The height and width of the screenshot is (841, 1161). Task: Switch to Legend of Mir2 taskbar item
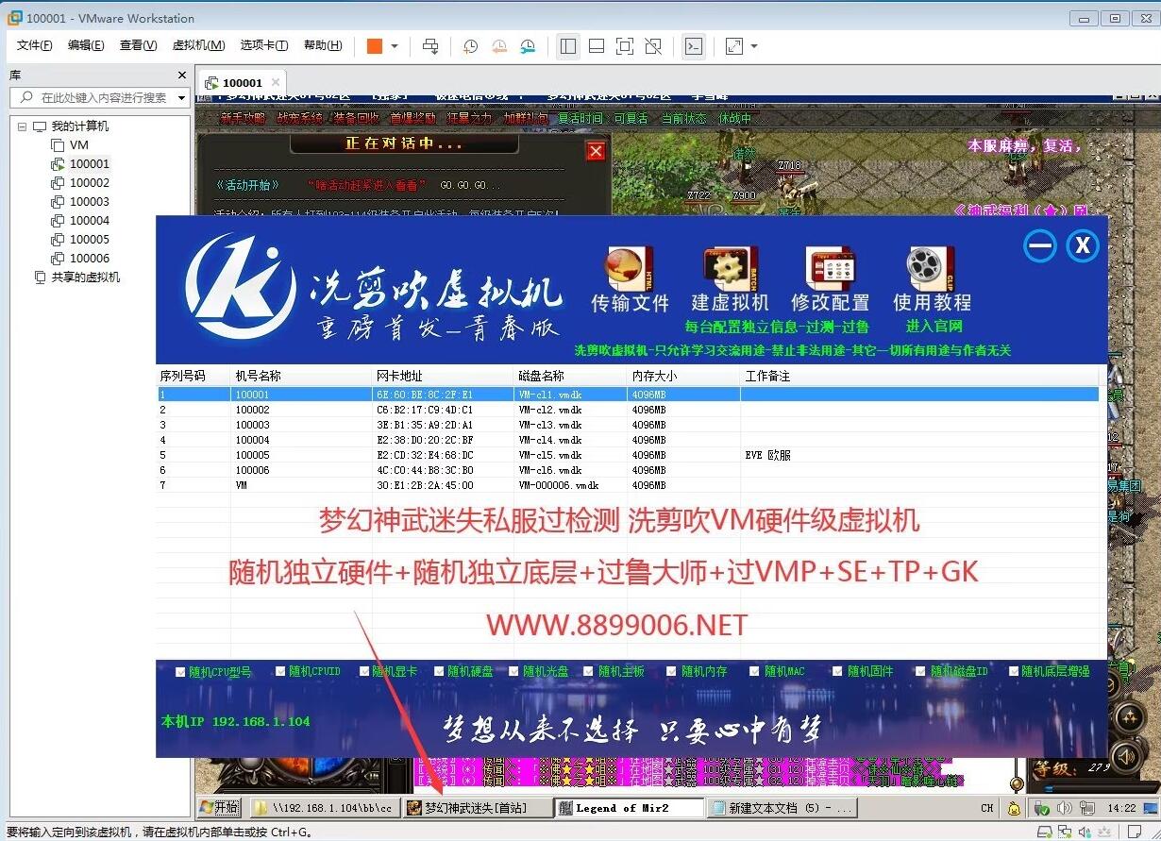[x=629, y=808]
